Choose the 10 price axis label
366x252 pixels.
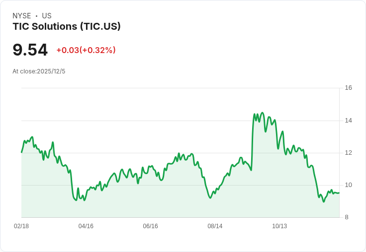(x=348, y=185)
